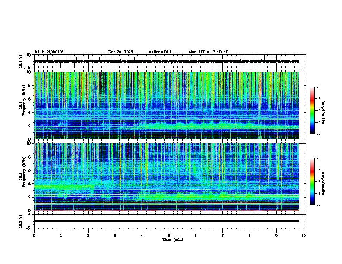This screenshot has width=342, height=264.
Task: Click the "VLF Spectra" plot title
Action: [49, 52]
